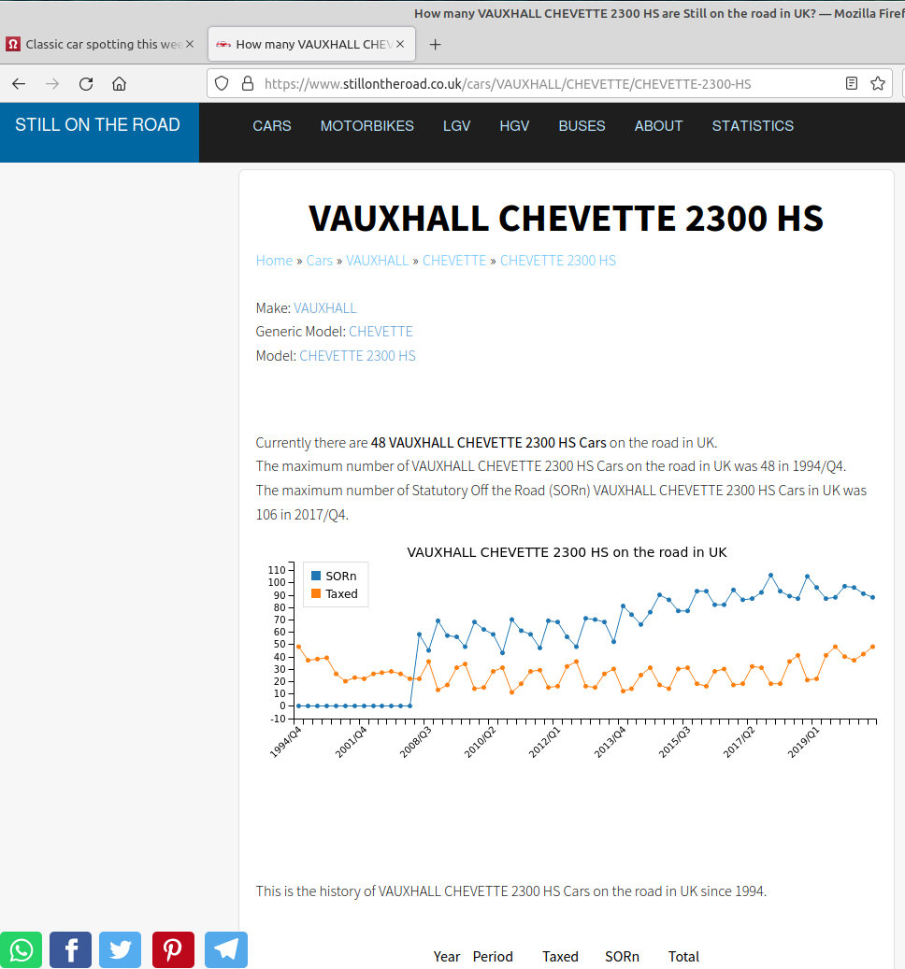Open the STATISTICS menu item
Screen dimensions: 905x969
752,125
